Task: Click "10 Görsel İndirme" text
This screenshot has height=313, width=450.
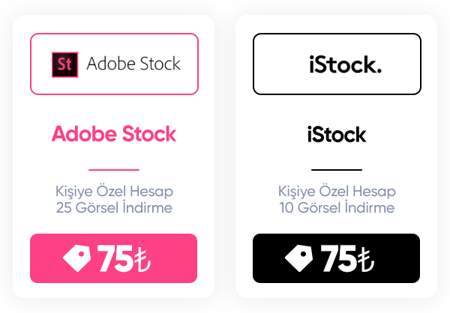Action: click(x=337, y=207)
